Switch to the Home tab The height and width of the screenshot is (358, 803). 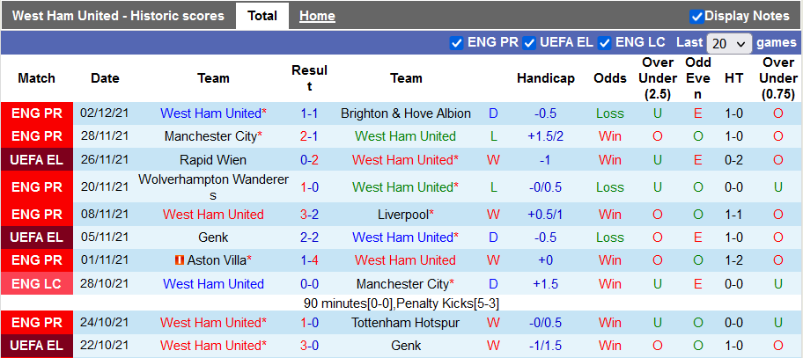coord(317,16)
